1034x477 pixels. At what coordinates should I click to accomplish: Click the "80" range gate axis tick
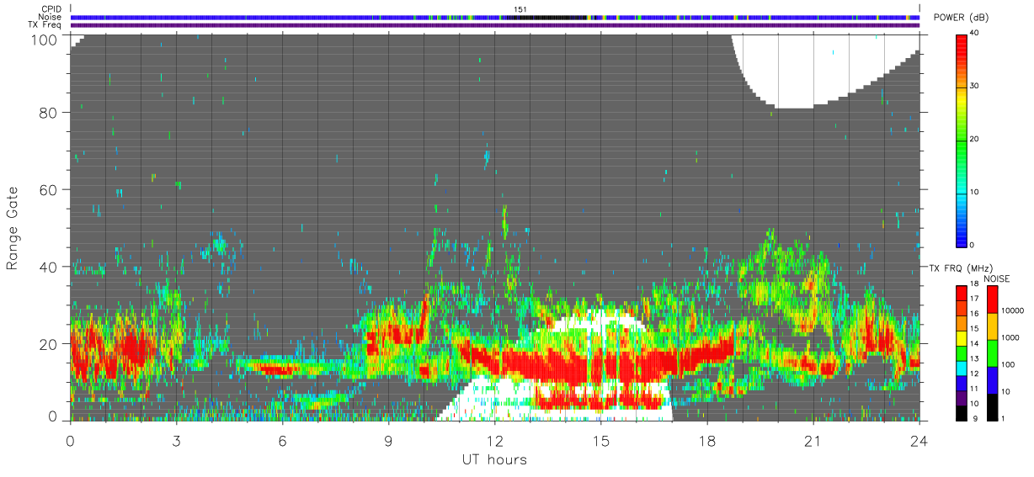tap(49, 112)
